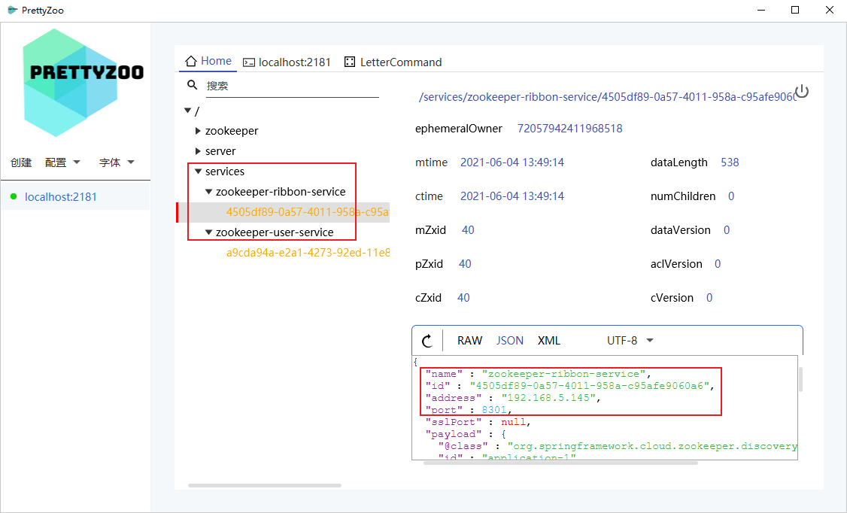Click the LetterCommand tab icon
This screenshot has width=847, height=513.
(x=350, y=62)
